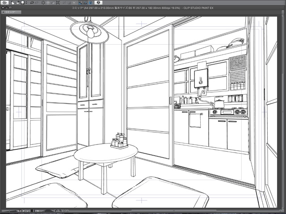Viewport: 286px width, 214px height.
Task: Click the vertical canvas scrollbar
Action: pyautogui.click(x=282, y=111)
